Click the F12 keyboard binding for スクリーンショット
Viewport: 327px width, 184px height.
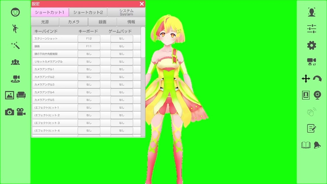coord(89,38)
